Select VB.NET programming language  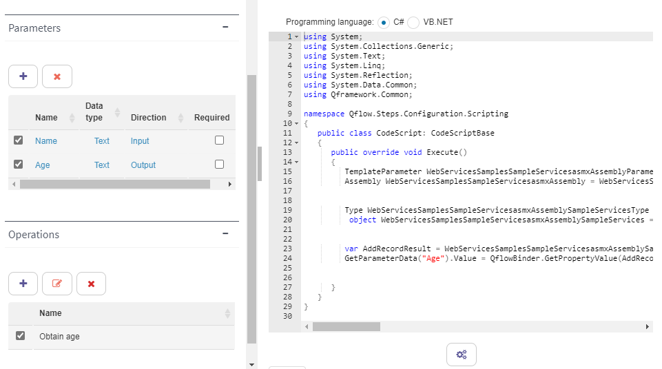click(x=413, y=22)
